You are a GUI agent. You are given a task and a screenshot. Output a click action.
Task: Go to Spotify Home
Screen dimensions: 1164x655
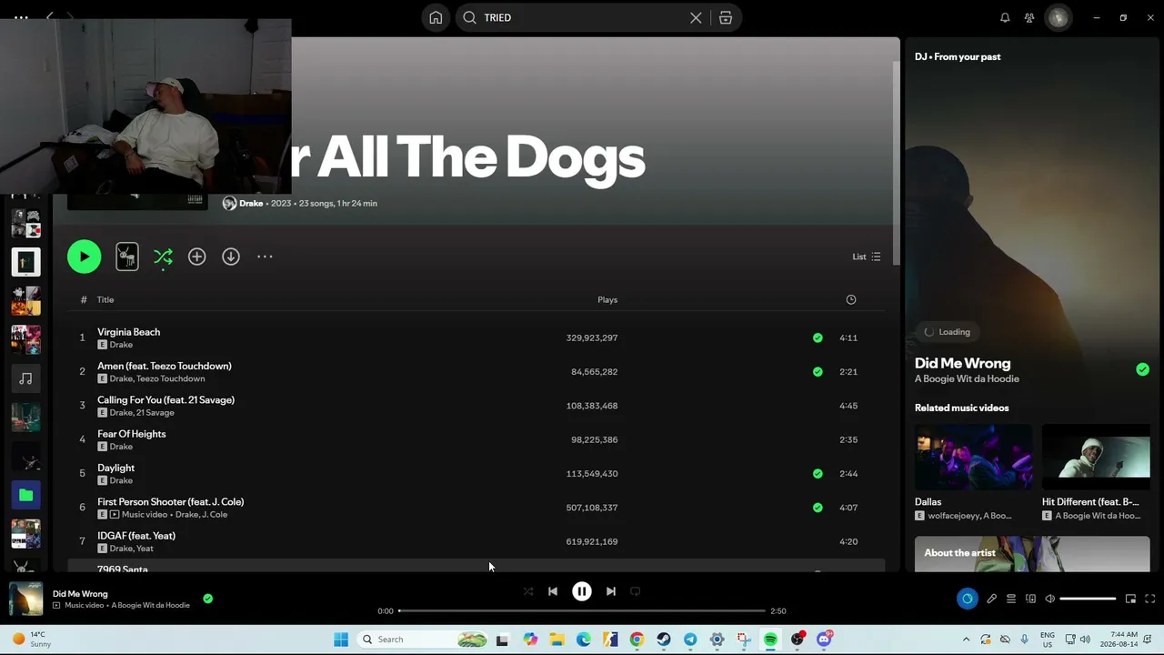coord(436,17)
